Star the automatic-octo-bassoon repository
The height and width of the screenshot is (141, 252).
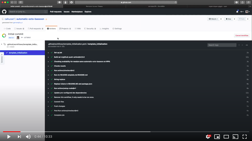pyautogui.click(x=228, y=19)
